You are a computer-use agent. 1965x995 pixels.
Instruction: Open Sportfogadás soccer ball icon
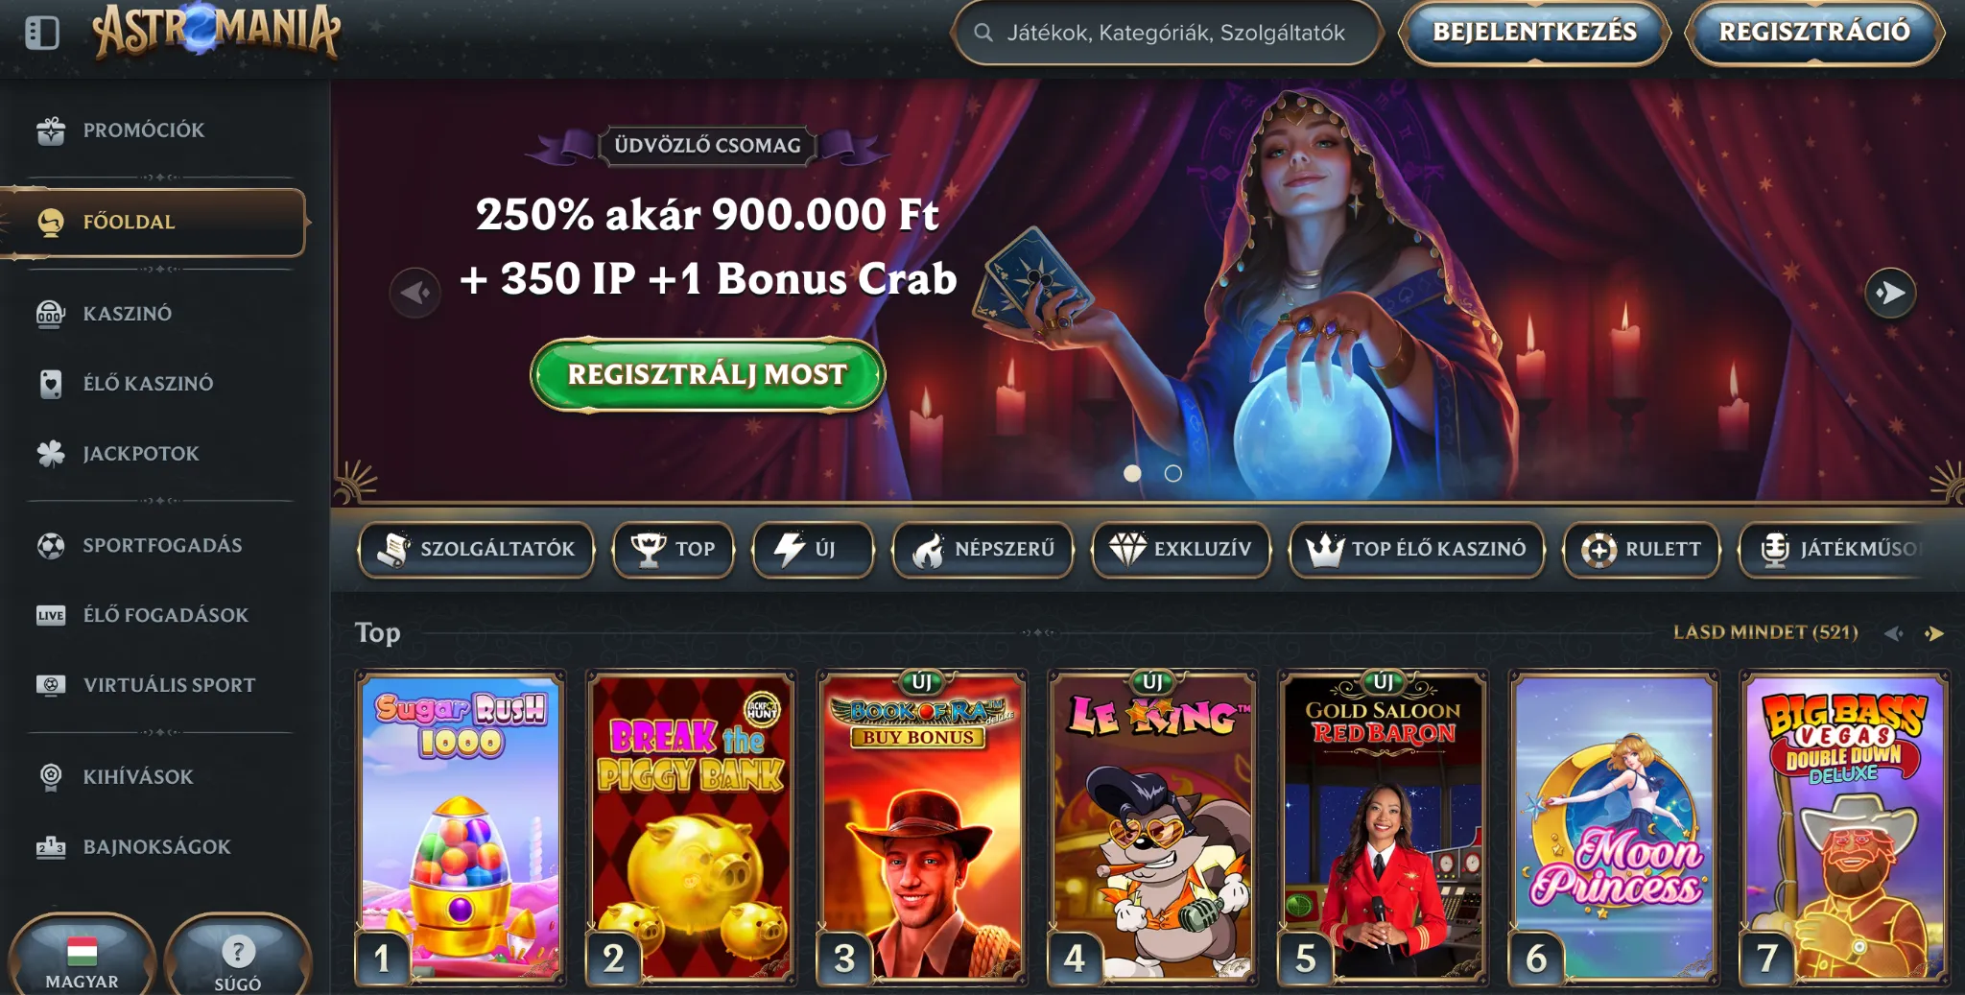point(51,545)
